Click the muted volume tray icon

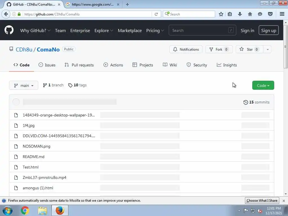[260, 211]
